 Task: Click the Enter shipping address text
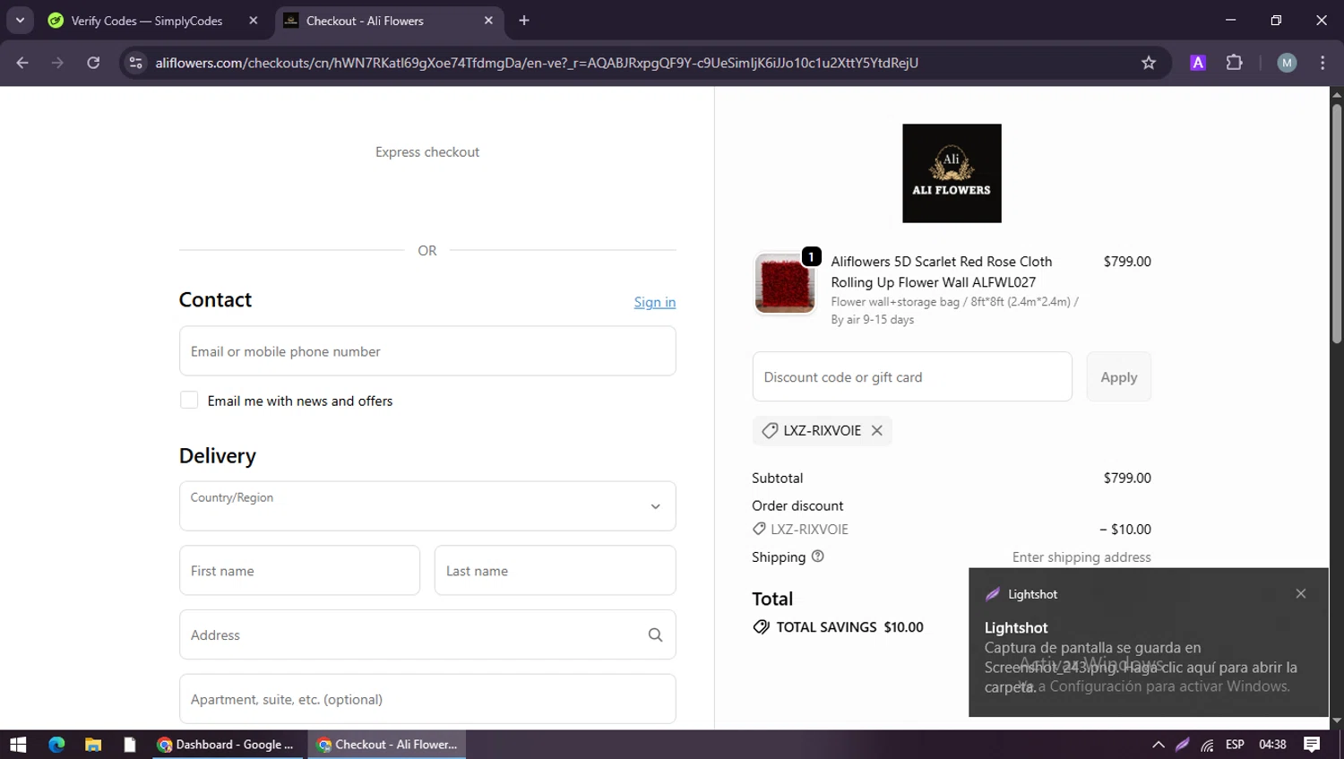pyautogui.click(x=1081, y=557)
